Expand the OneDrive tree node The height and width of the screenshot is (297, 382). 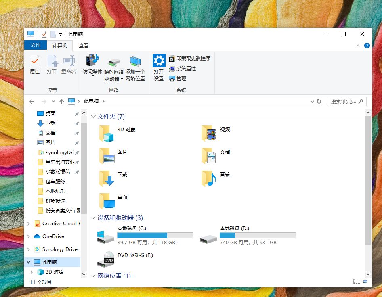pyautogui.click(x=29, y=236)
